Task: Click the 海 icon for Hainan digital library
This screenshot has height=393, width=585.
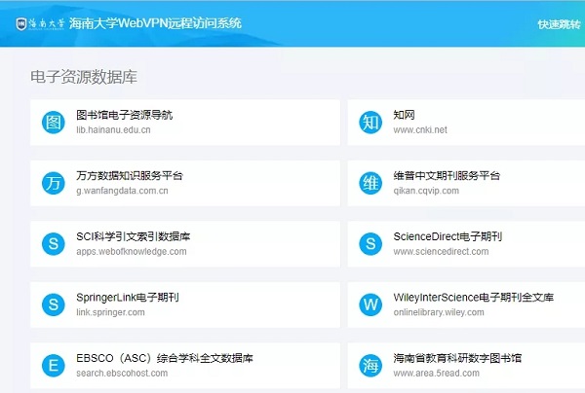Action: tap(370, 365)
